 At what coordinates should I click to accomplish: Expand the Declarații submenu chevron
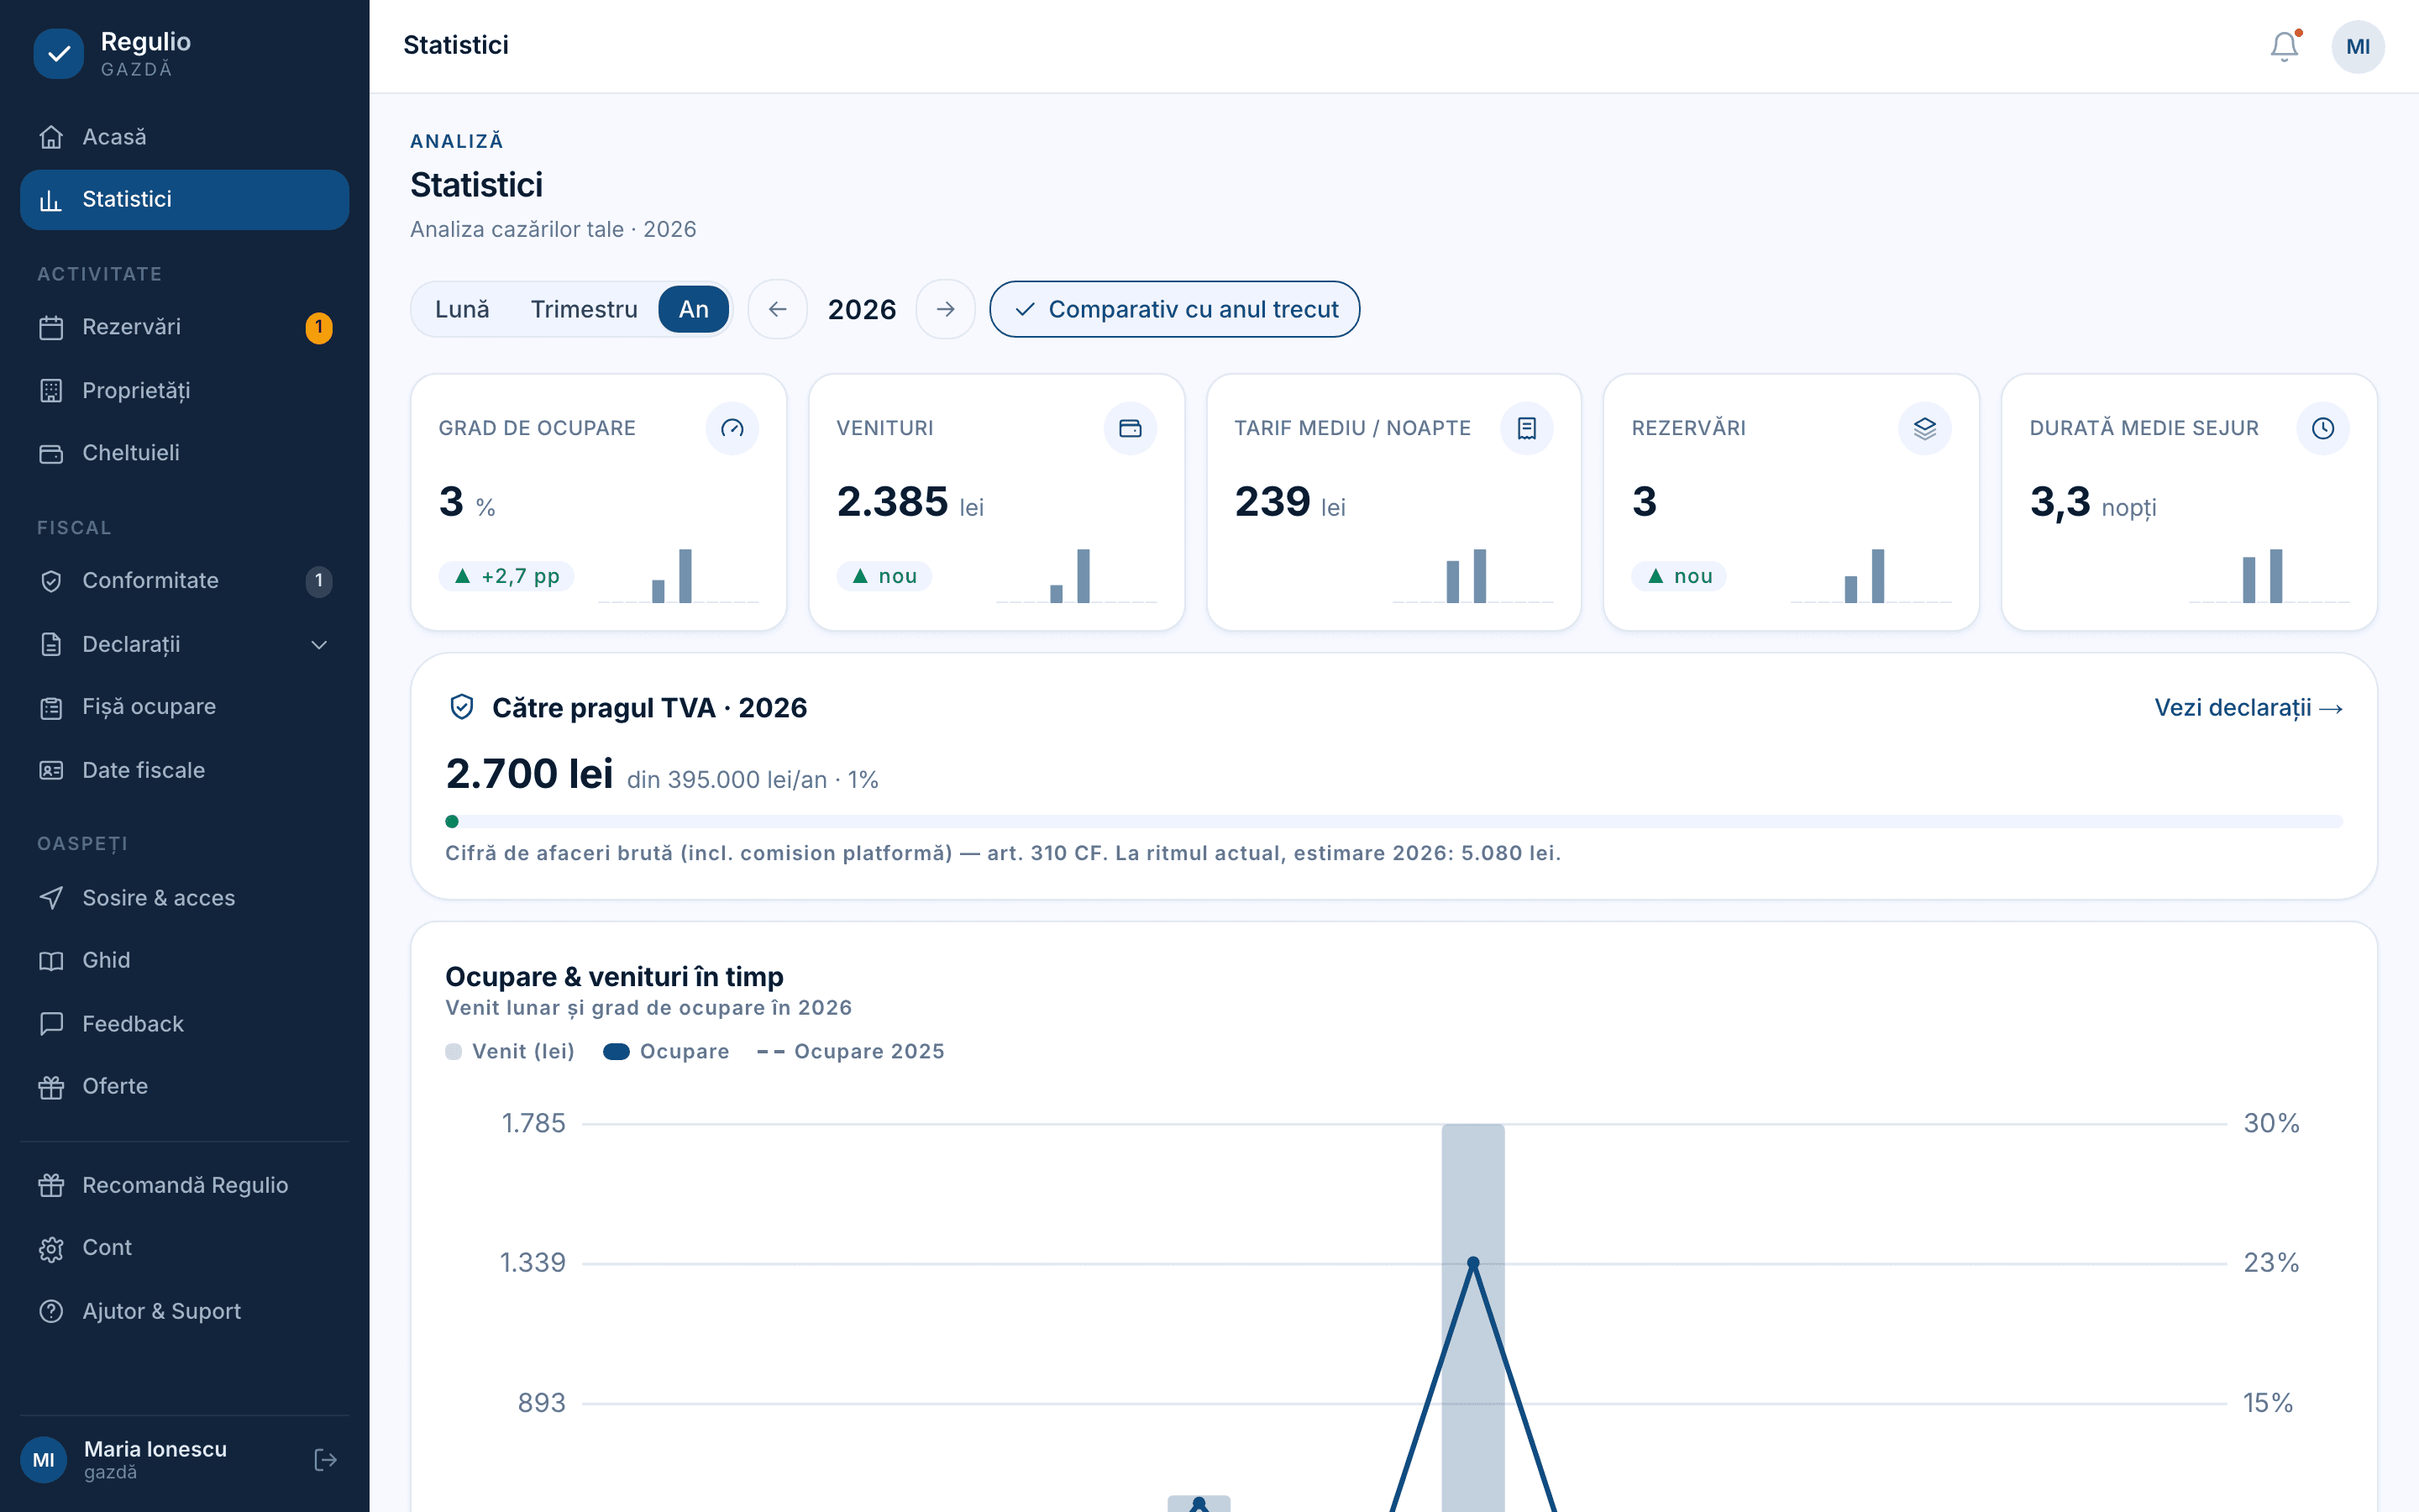319,644
